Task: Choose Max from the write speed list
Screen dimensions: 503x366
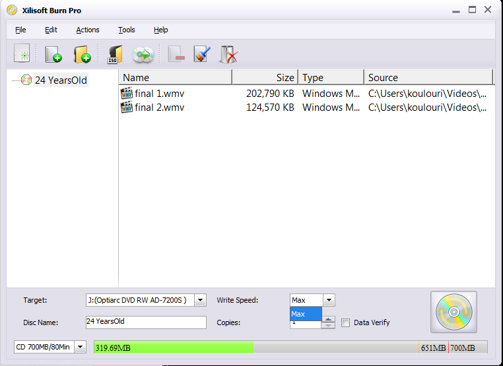Action: point(306,314)
